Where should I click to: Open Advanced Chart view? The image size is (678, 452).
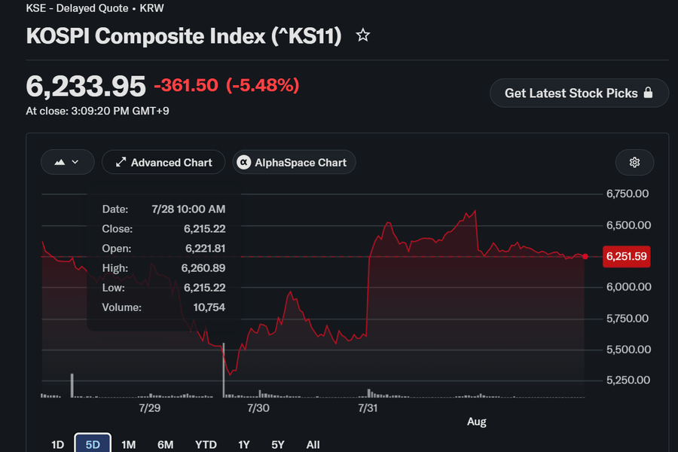(163, 162)
